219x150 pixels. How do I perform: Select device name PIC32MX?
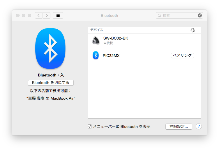click(x=111, y=56)
